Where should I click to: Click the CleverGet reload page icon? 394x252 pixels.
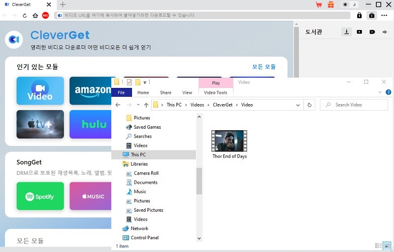coord(25,16)
